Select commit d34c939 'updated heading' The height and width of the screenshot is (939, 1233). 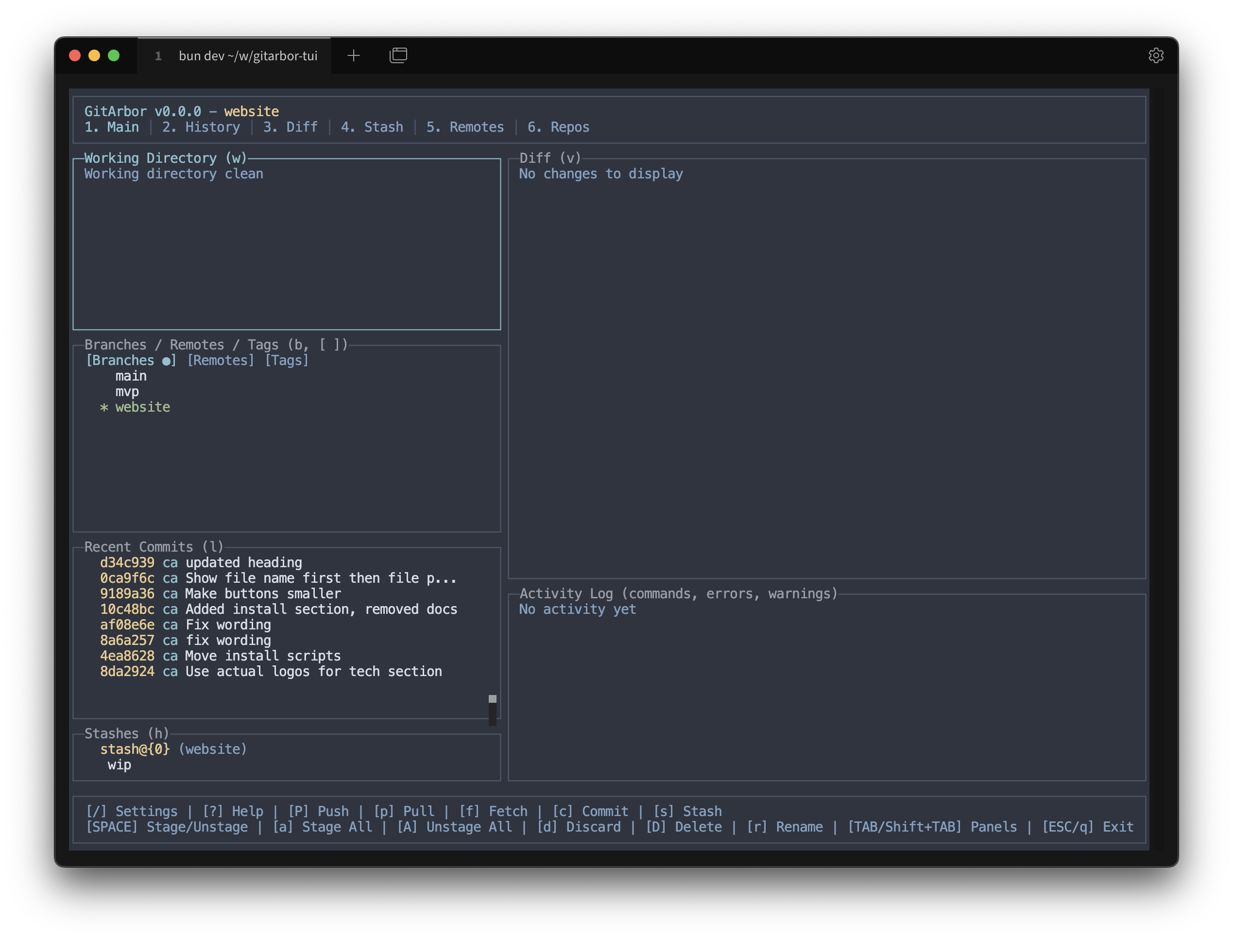tap(201, 562)
